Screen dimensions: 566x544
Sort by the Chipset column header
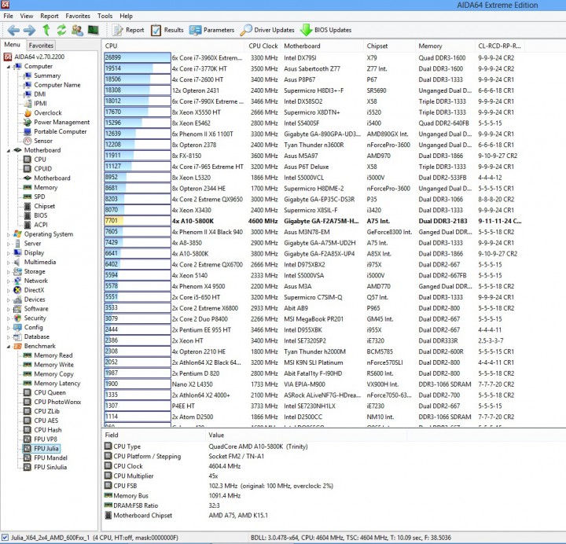389,46
